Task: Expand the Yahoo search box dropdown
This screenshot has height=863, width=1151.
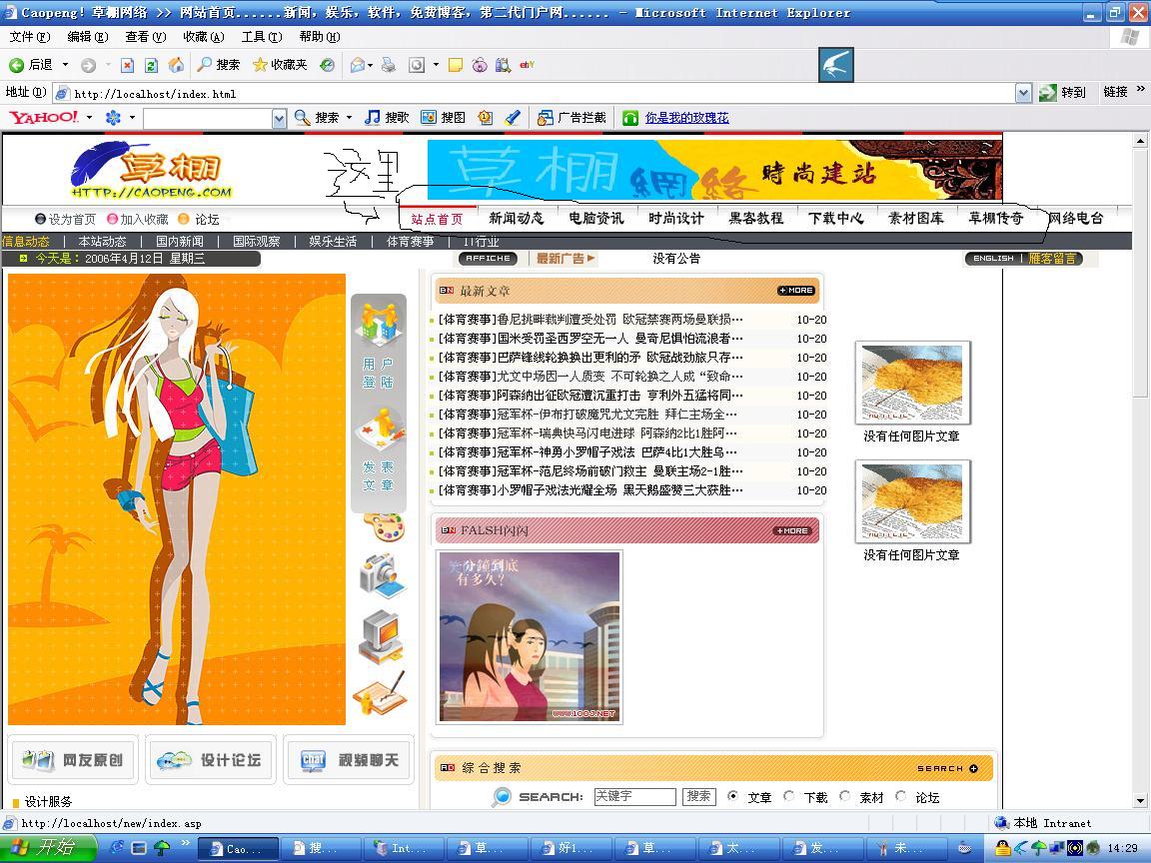Action: pos(279,118)
